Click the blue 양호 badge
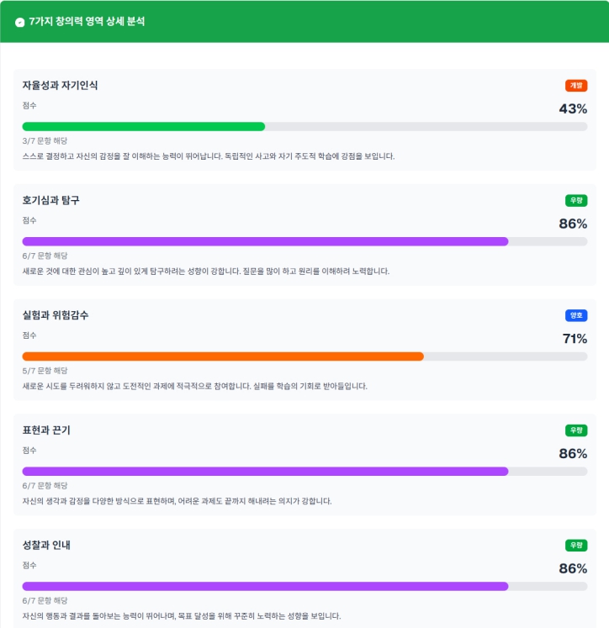The image size is (609, 628). pos(576,315)
